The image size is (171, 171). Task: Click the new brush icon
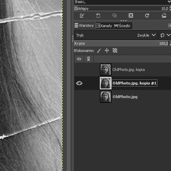[x=98, y=16]
